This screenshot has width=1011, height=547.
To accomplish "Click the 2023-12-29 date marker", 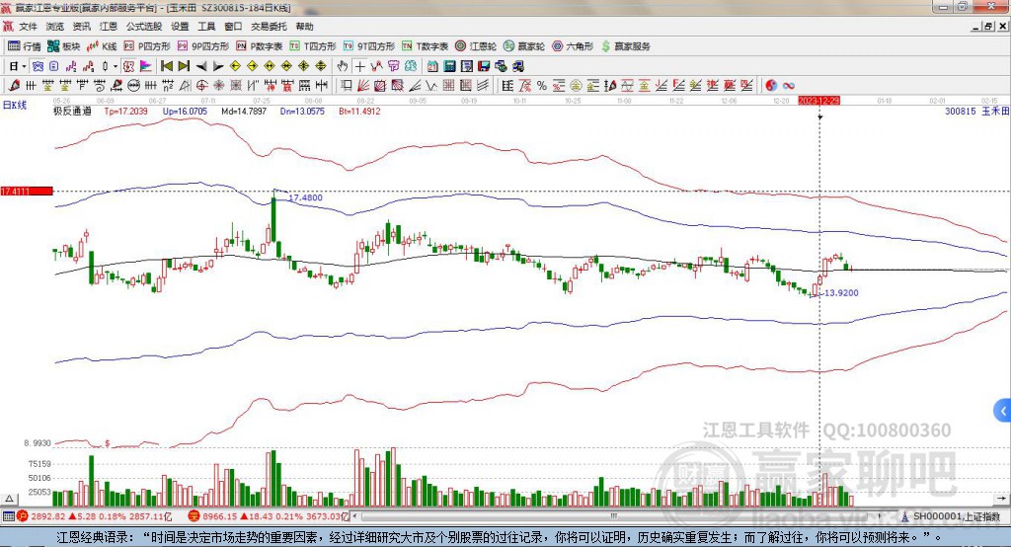I will 818,101.
